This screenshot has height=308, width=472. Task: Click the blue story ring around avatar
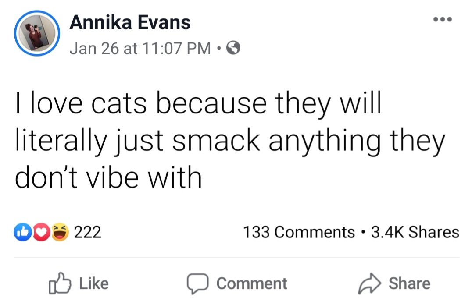click(x=37, y=33)
